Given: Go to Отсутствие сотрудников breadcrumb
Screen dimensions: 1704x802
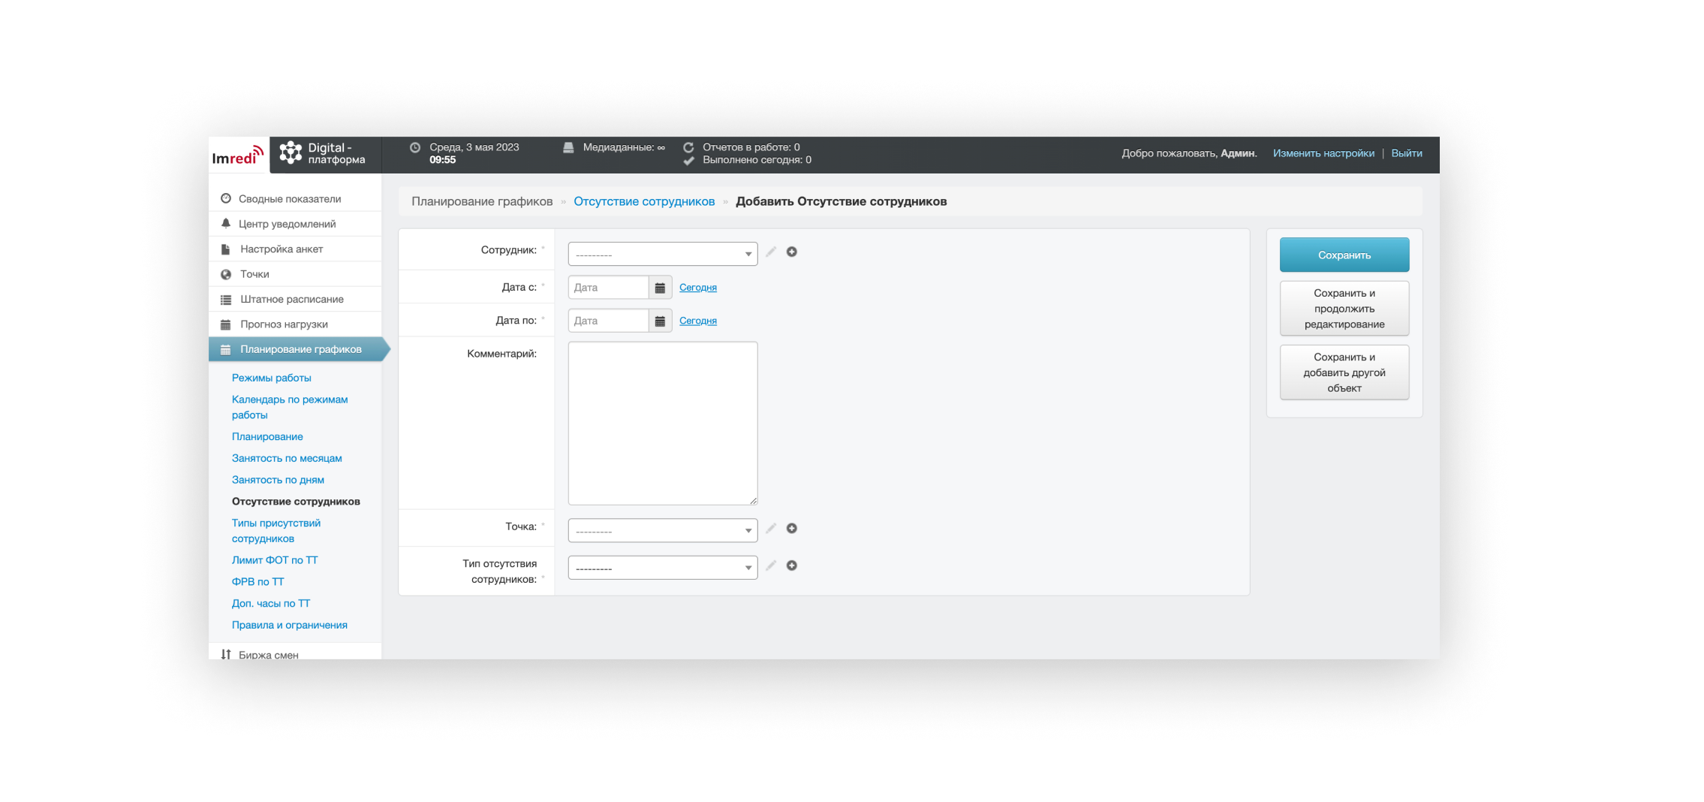Looking at the screenshot, I should 644,201.
